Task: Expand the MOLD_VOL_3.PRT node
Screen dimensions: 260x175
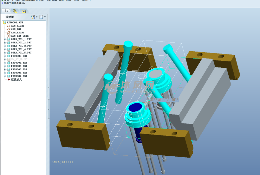Action: [x=5, y=46]
